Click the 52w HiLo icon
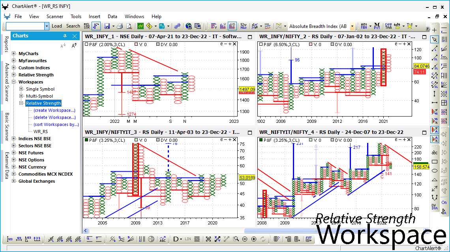Screen dimensions: 450x252 (244, 26)
